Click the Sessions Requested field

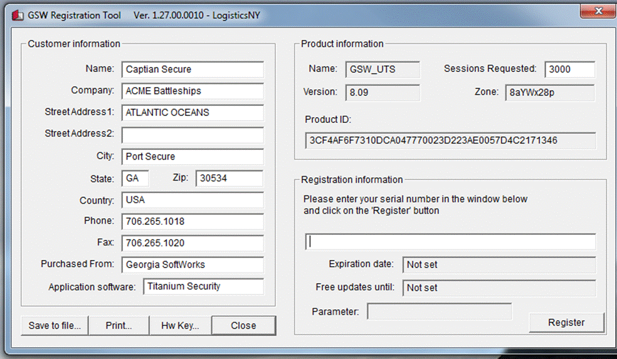(x=570, y=70)
